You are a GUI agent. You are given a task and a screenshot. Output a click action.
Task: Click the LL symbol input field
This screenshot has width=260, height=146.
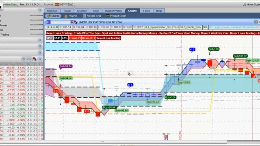point(58,22)
